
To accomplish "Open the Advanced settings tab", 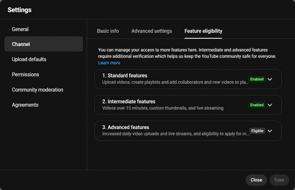I will pos(152,31).
